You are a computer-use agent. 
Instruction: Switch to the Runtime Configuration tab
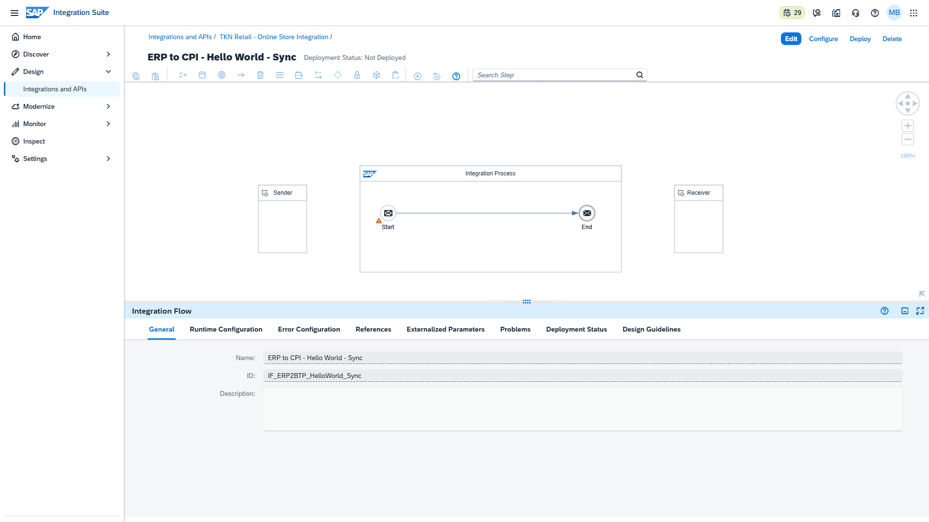pos(226,329)
